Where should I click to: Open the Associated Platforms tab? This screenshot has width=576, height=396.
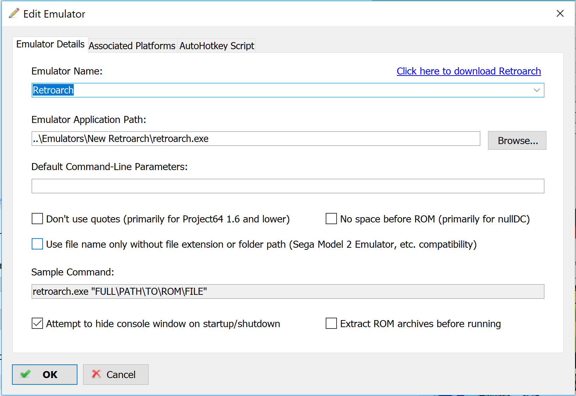tap(132, 46)
